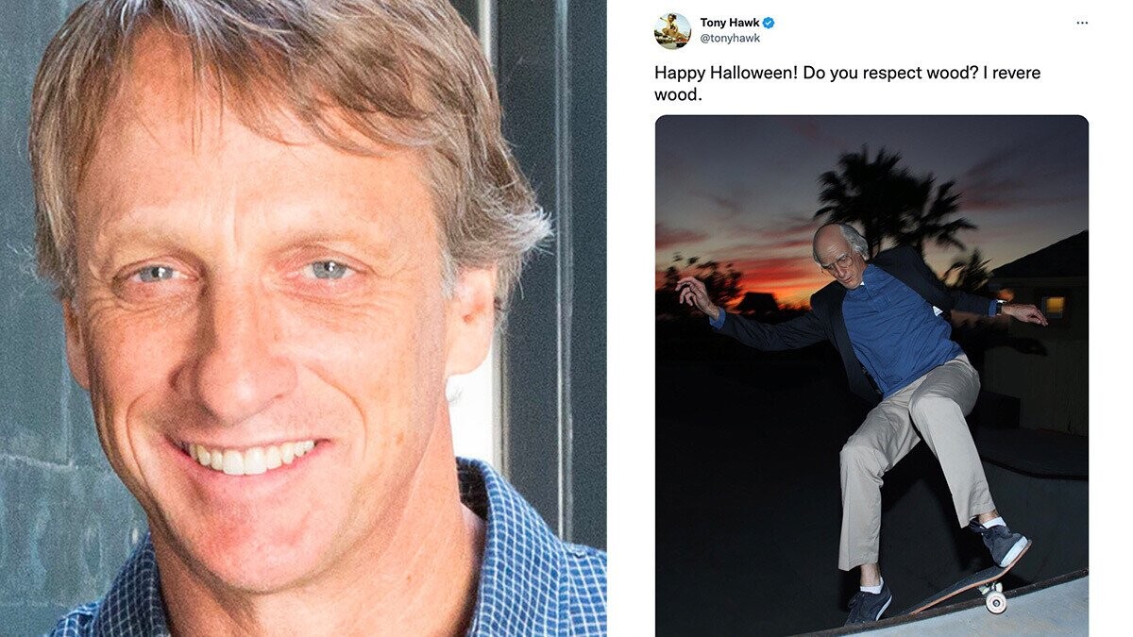Open the tweet's embedded skateboarding photo
Screen dimensions: 1133x637
(871, 376)
